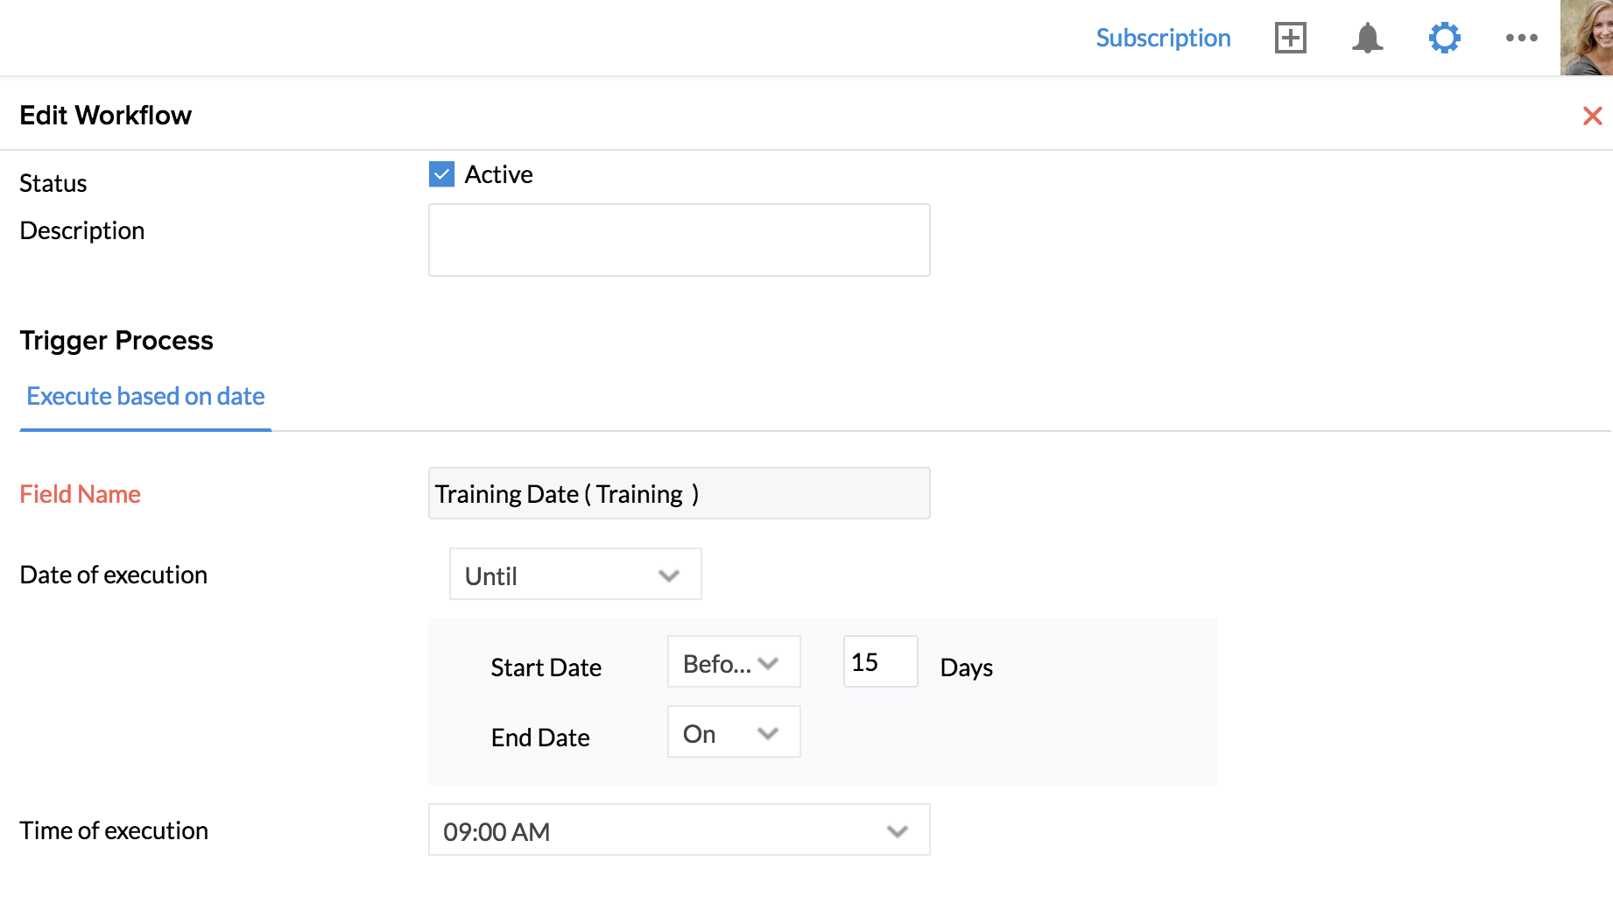1613x911 pixels.
Task: Click the three-dots more options icon
Action: pyautogui.click(x=1521, y=38)
